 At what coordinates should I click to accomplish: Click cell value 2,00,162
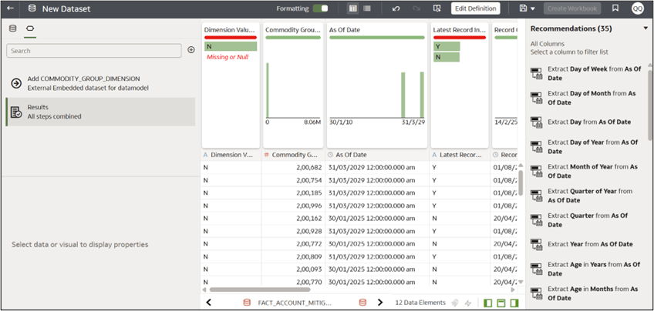308,218
